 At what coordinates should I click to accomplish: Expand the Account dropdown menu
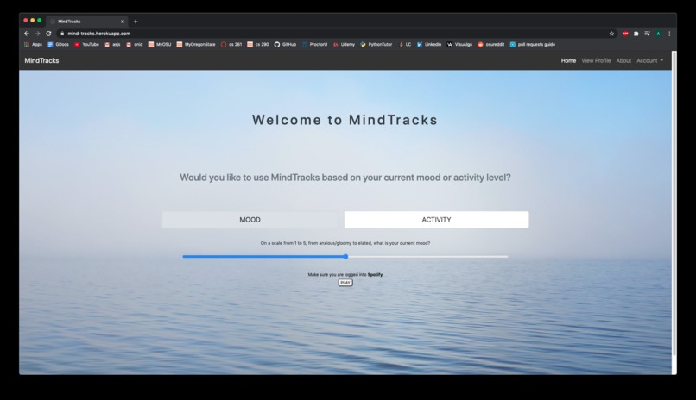click(x=650, y=60)
